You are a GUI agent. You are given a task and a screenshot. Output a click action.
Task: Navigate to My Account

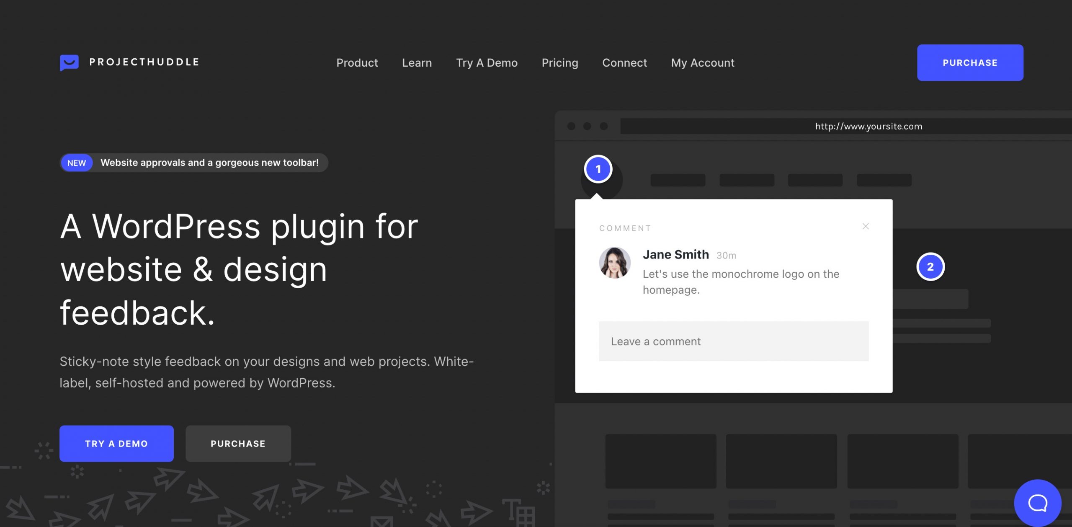(x=702, y=63)
